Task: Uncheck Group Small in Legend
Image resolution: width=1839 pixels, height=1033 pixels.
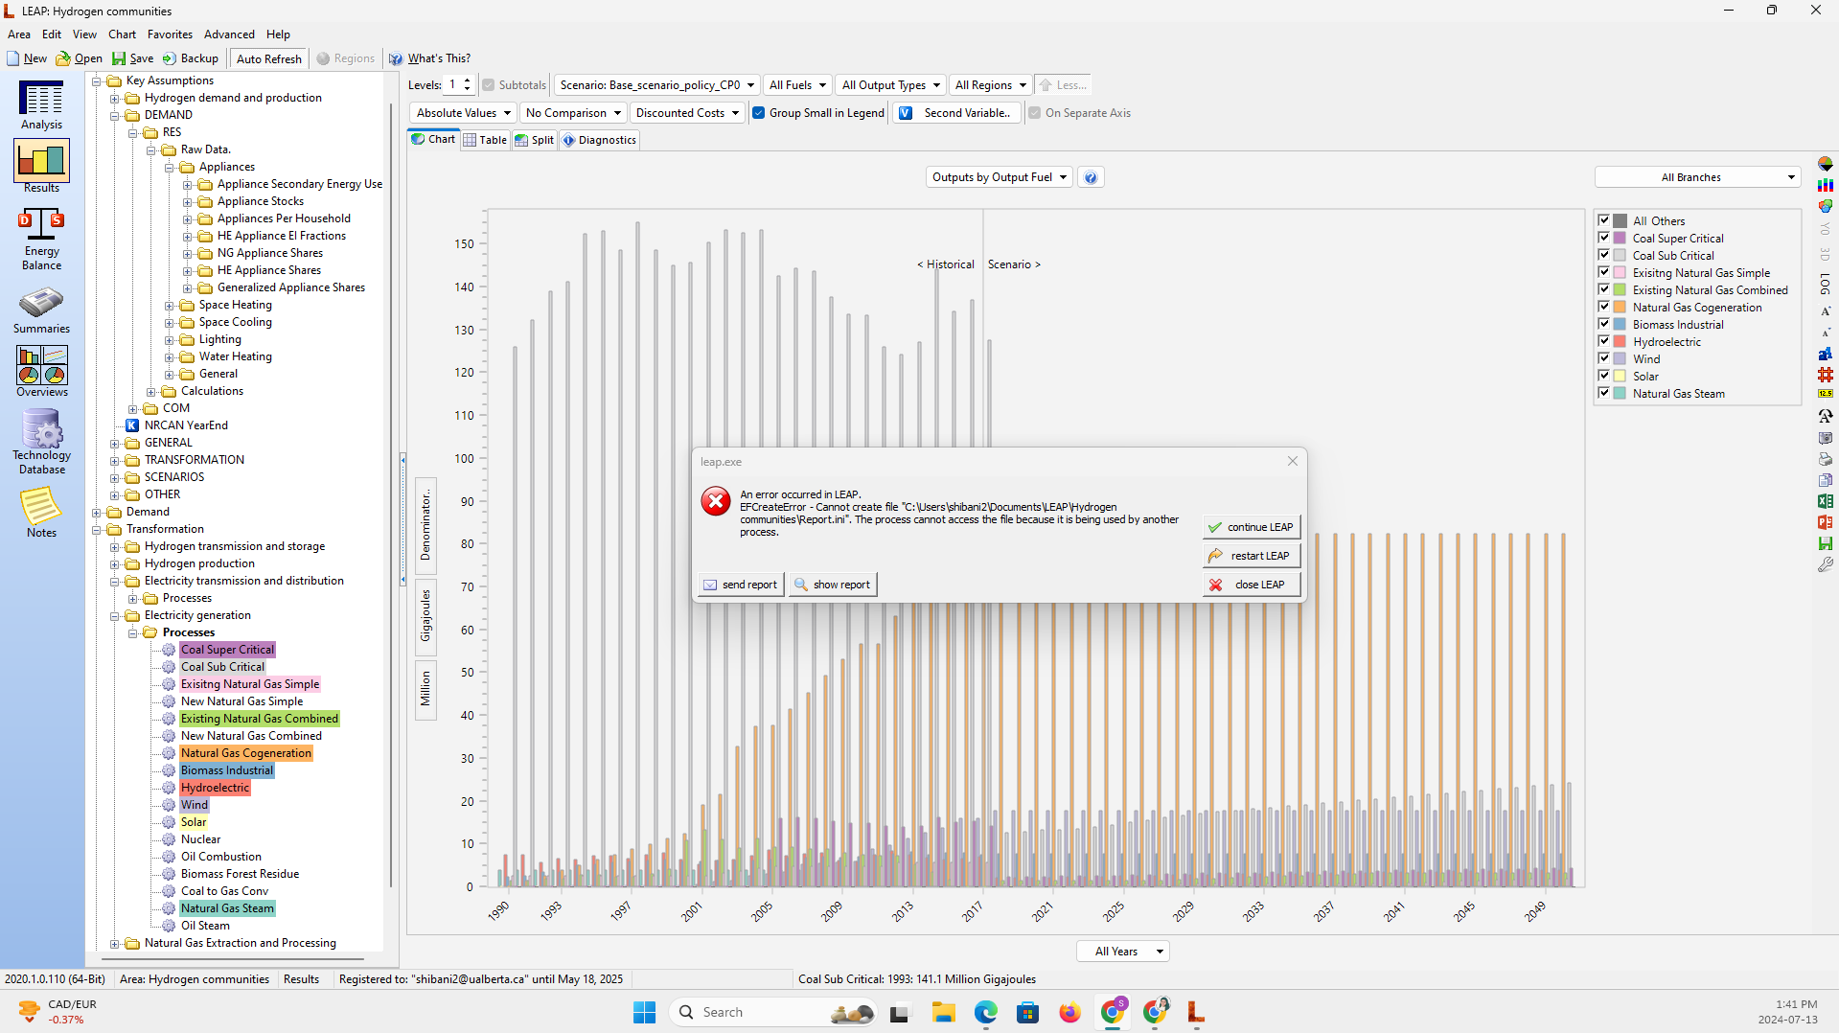Action: [x=759, y=113]
